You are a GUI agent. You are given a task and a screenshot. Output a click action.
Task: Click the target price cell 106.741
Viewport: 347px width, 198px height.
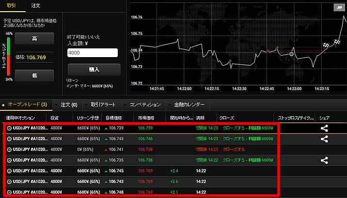[116, 150]
